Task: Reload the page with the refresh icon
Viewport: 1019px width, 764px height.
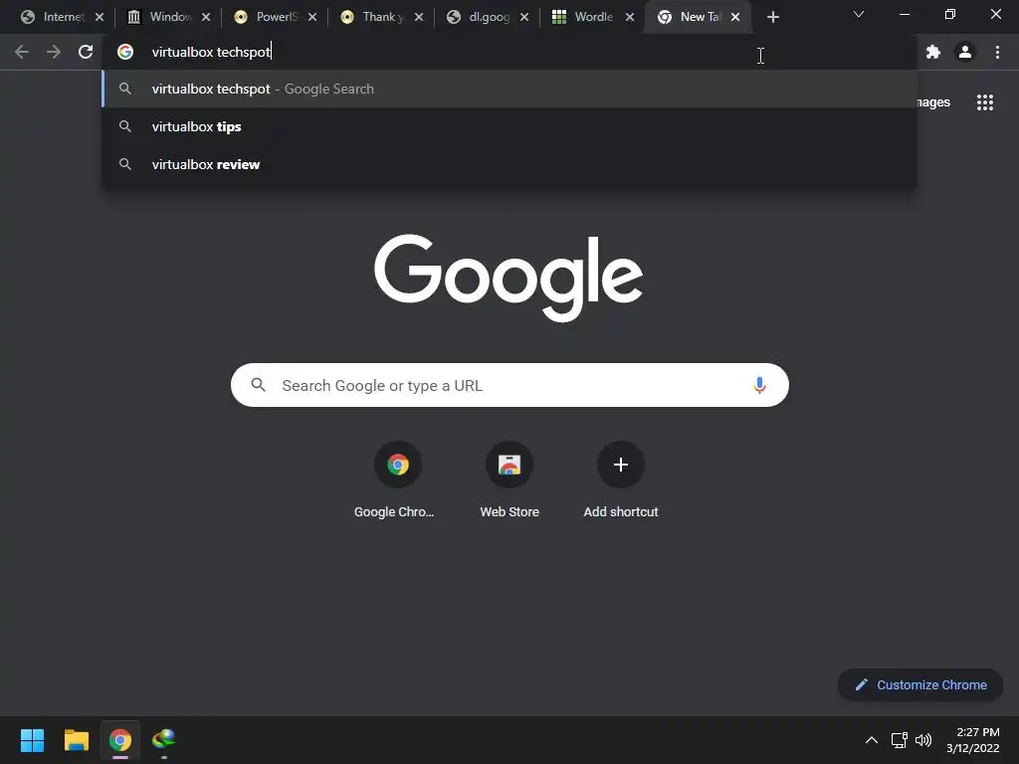Action: coord(86,52)
